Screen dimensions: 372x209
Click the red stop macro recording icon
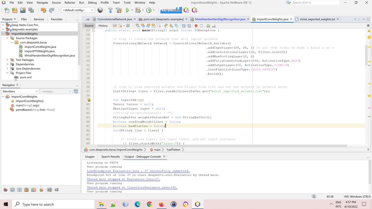coord(196,26)
